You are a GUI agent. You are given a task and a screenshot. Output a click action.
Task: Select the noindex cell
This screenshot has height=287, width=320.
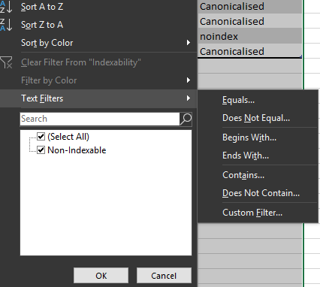tap(249, 36)
